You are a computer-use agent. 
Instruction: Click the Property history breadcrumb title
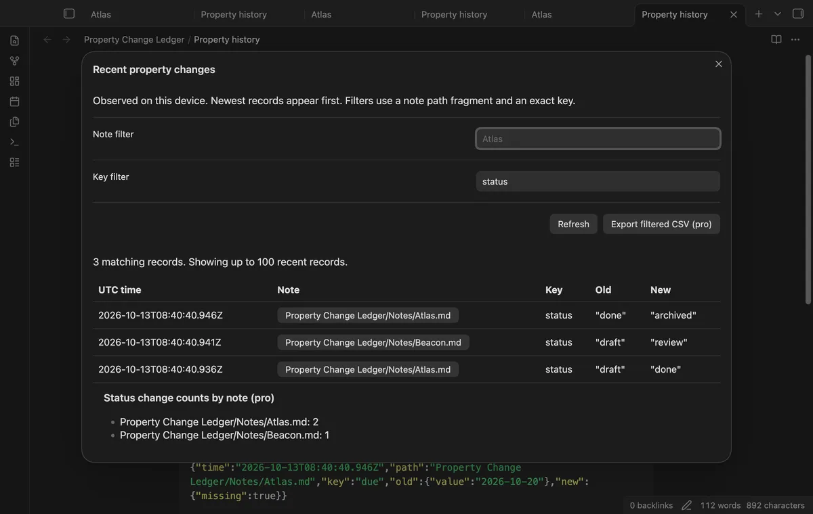[x=227, y=40]
